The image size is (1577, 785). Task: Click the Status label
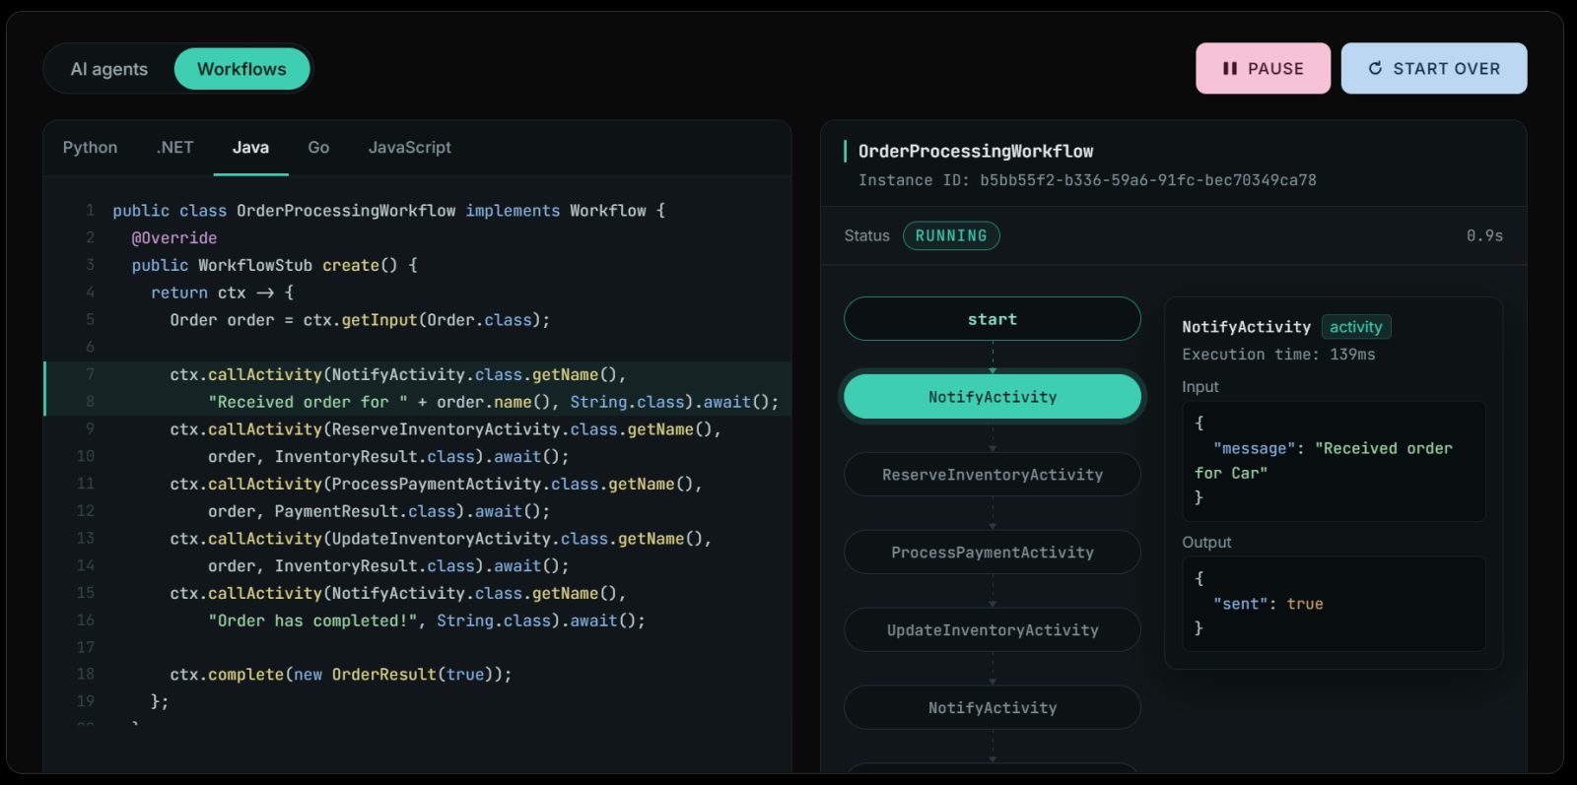click(x=866, y=236)
